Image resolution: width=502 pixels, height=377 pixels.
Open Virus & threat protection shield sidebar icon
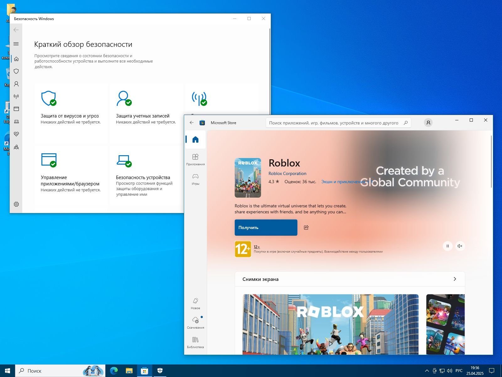tap(16, 71)
